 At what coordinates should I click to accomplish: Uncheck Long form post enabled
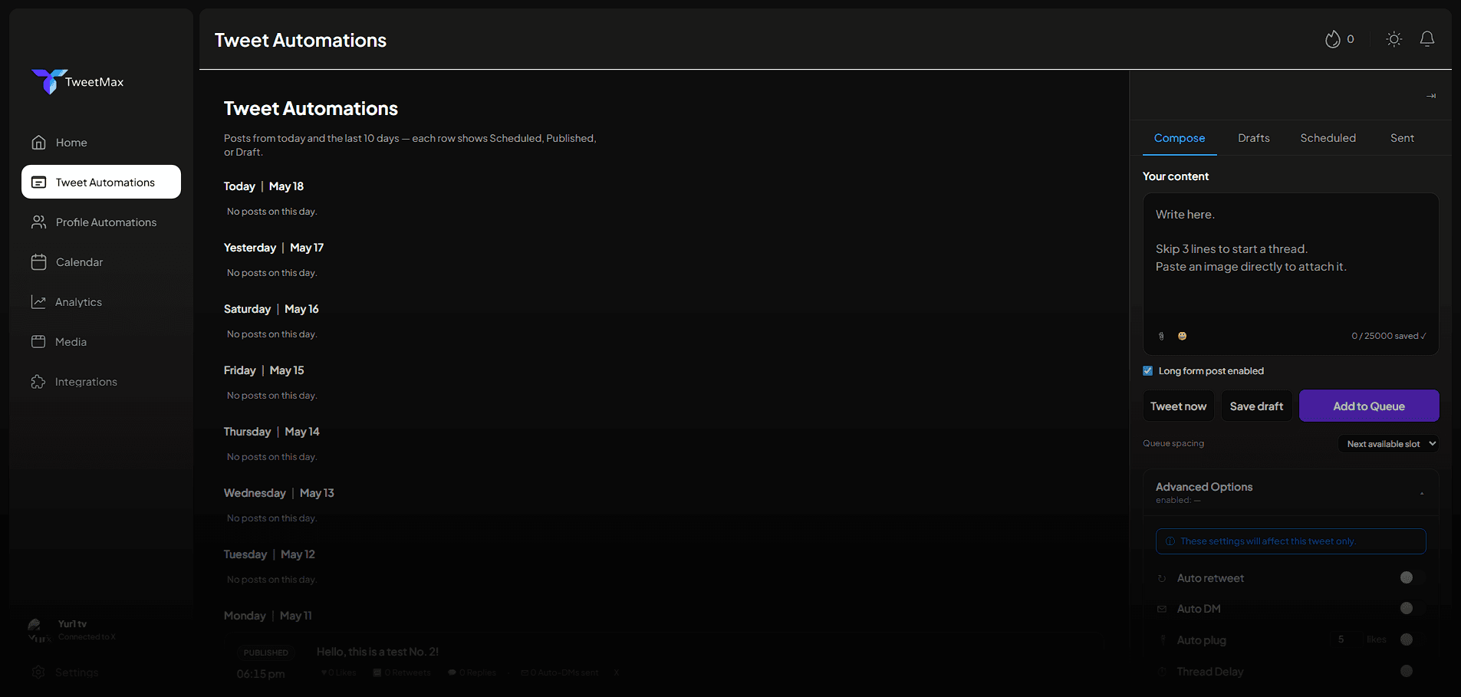pyautogui.click(x=1148, y=371)
